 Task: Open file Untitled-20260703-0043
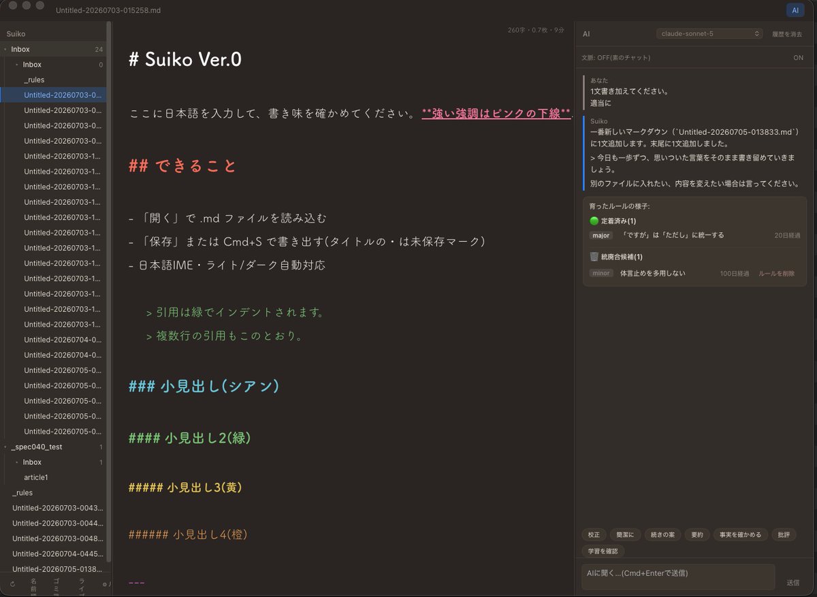57,508
